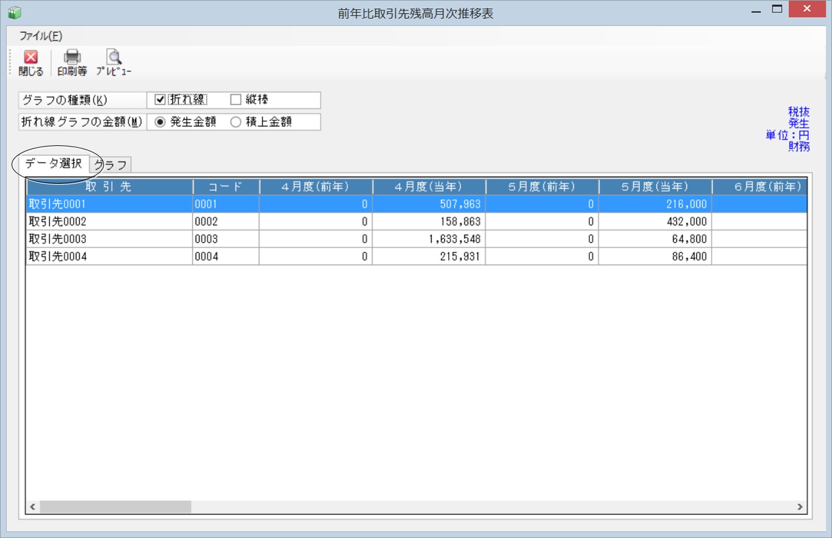The height and width of the screenshot is (538, 832).
Task: Toggle the 折れ線 checkbox
Action: tap(161, 100)
